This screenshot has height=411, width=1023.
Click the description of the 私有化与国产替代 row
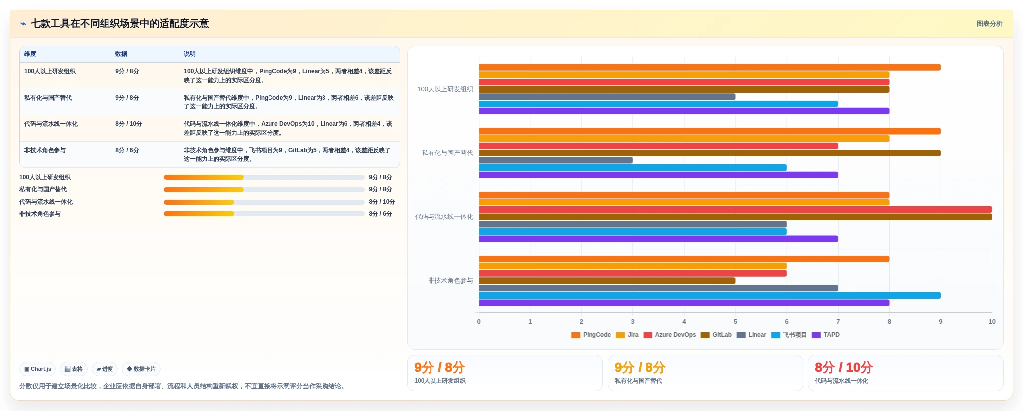click(x=289, y=102)
